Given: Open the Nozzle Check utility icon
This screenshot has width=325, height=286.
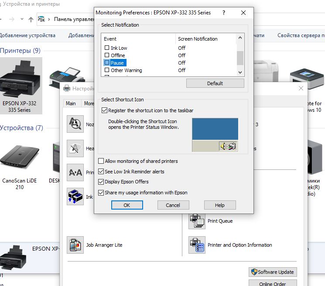Looking at the screenshot, I should click(x=75, y=124).
